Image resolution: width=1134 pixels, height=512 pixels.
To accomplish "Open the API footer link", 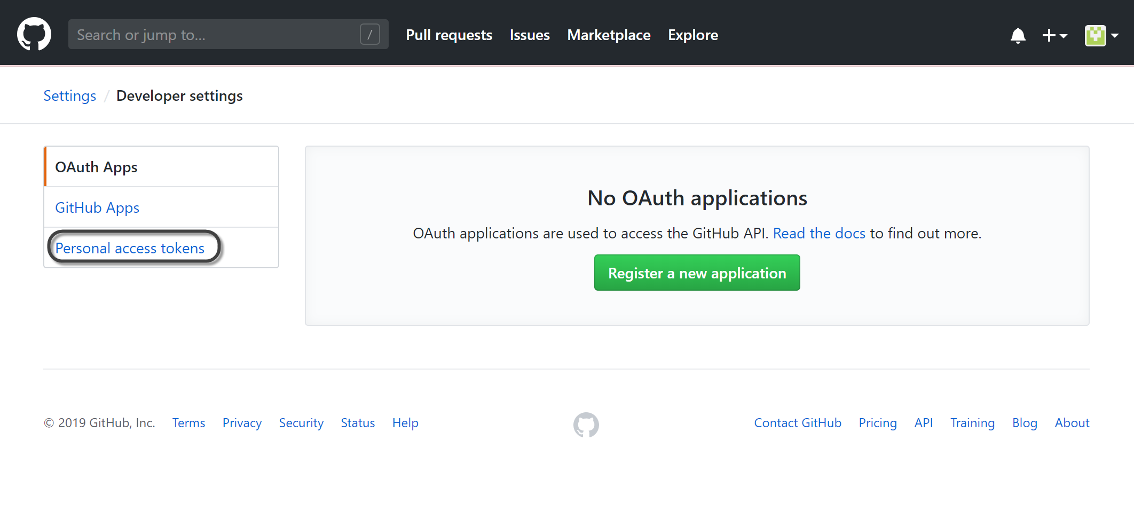I will (924, 423).
